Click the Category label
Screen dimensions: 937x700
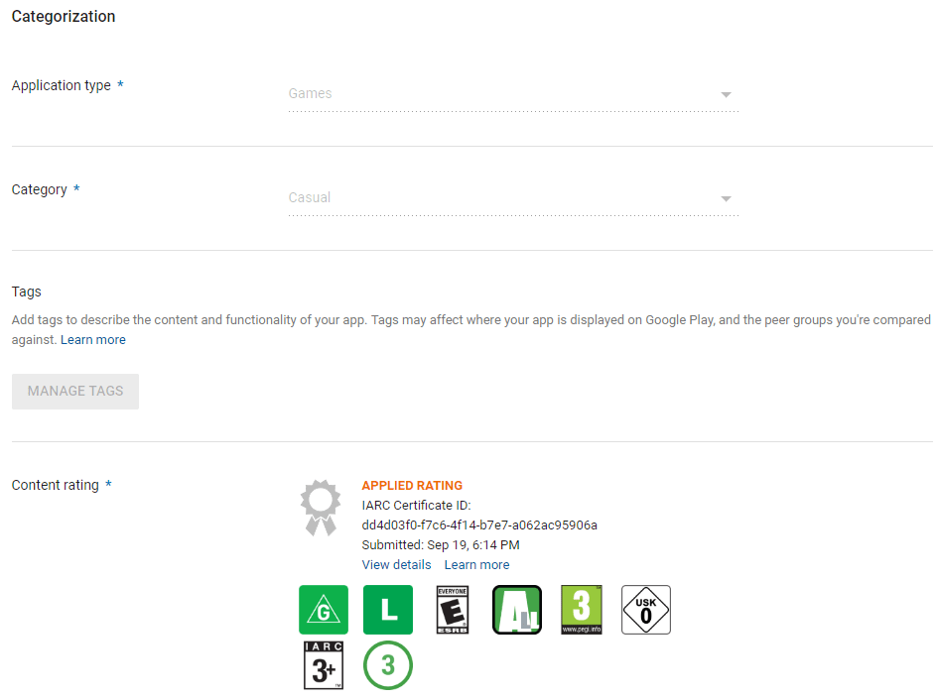[40, 189]
